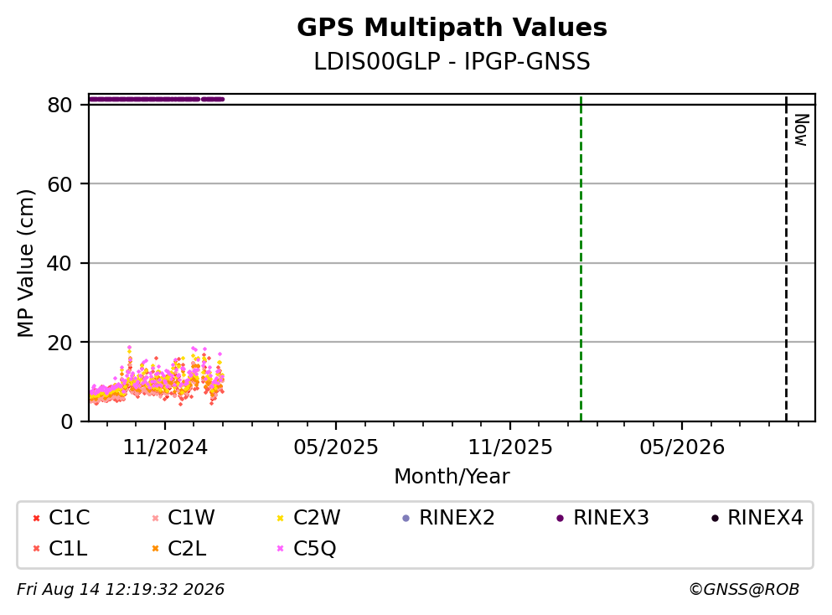Click the 40 y-axis tick label
Viewport: 832px width, 615px height.
click(x=59, y=264)
